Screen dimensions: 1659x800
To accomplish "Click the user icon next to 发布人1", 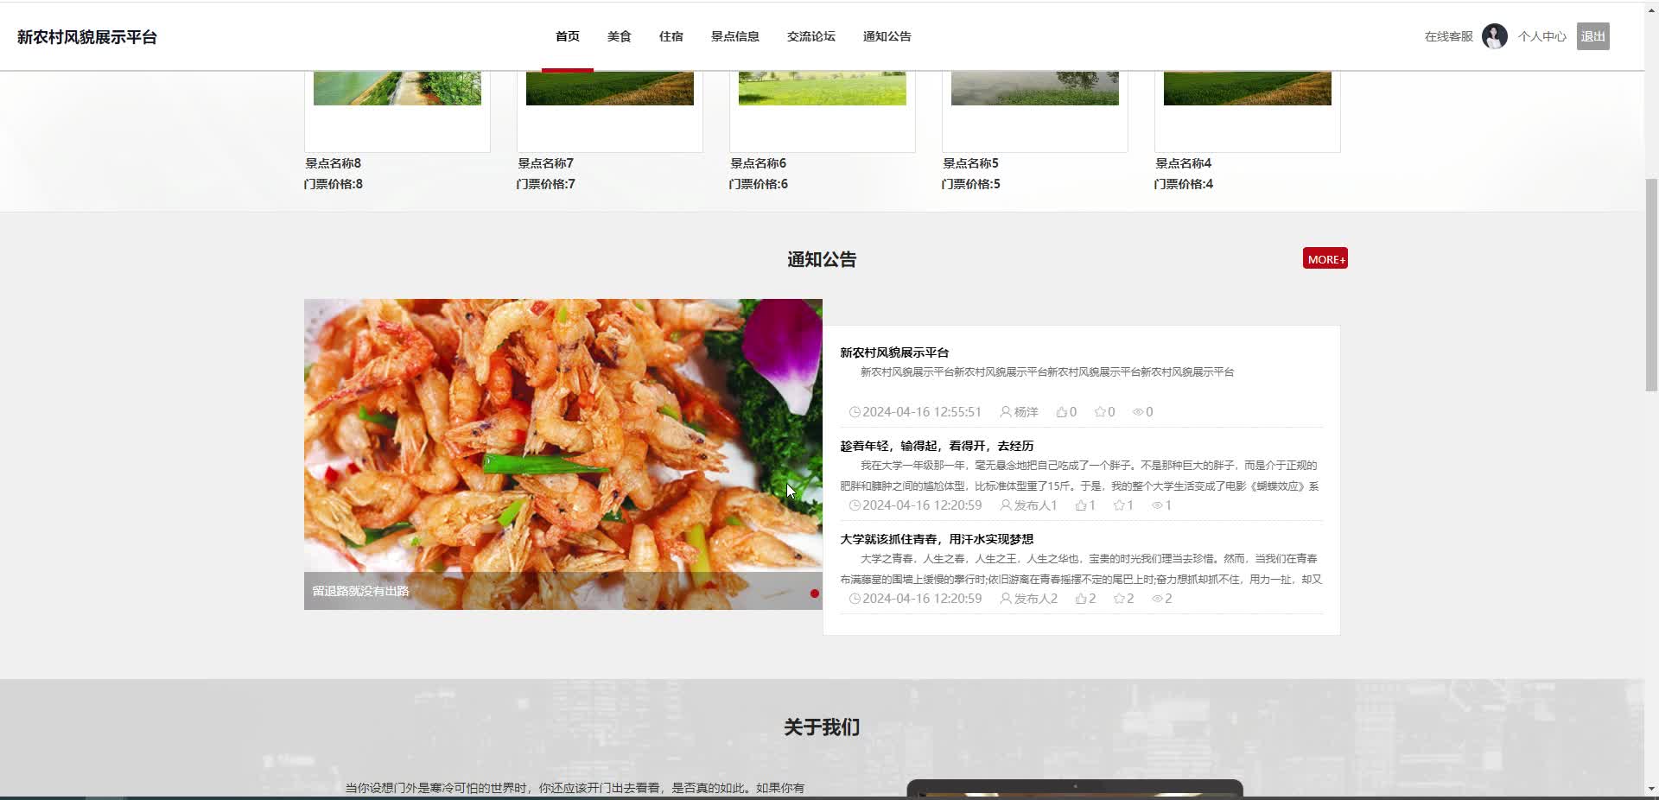I will pos(1006,505).
